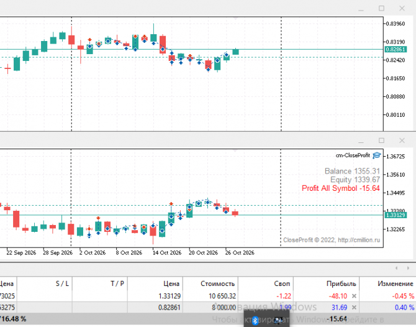Close the position with profit 31.69
416x327 pixels.
pyautogui.click(x=354, y=307)
